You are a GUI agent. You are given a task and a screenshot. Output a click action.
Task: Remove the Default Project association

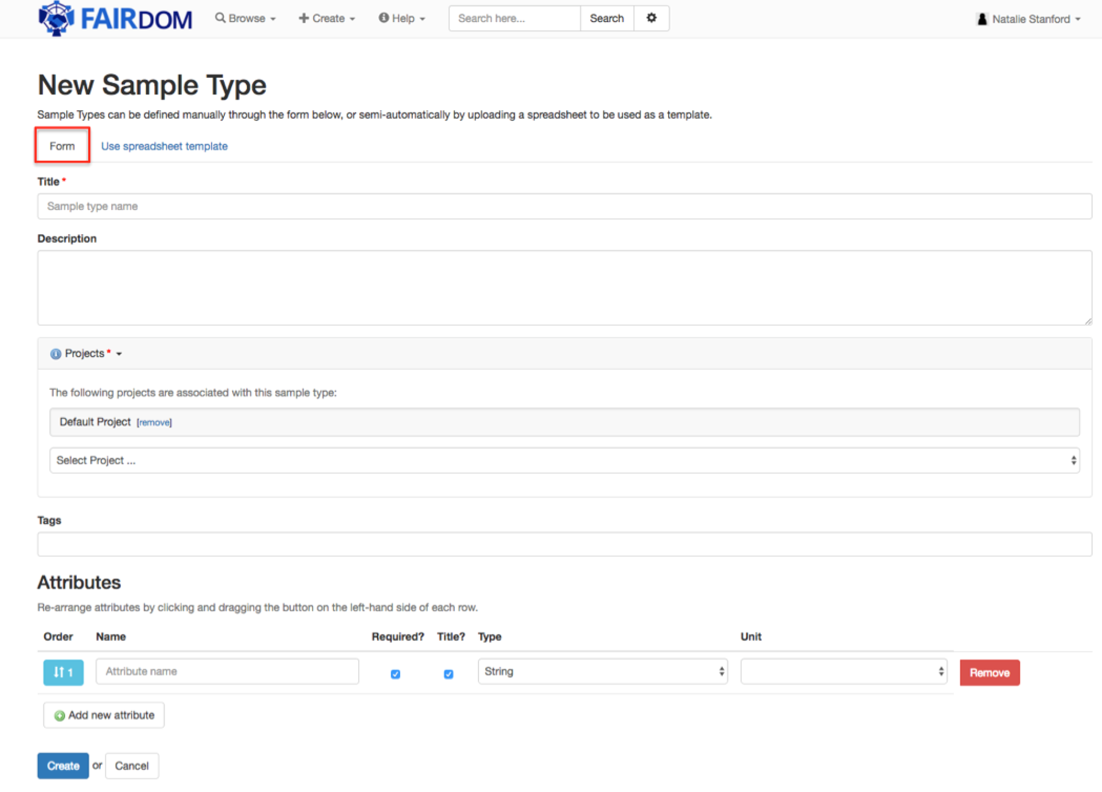pyautogui.click(x=154, y=422)
